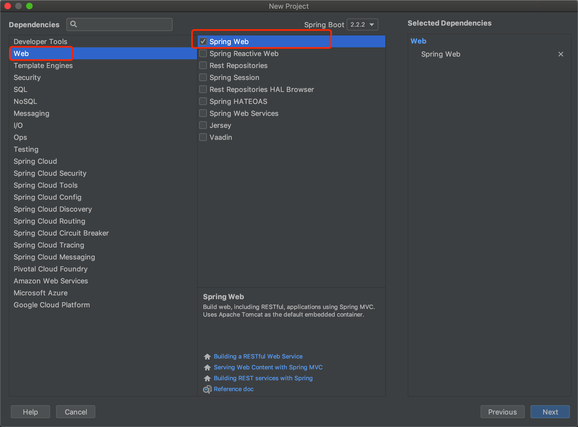Choose the Ops category
The image size is (578, 427).
(103, 137)
